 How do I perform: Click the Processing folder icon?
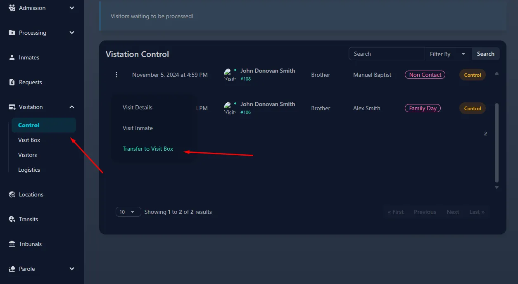click(x=12, y=33)
